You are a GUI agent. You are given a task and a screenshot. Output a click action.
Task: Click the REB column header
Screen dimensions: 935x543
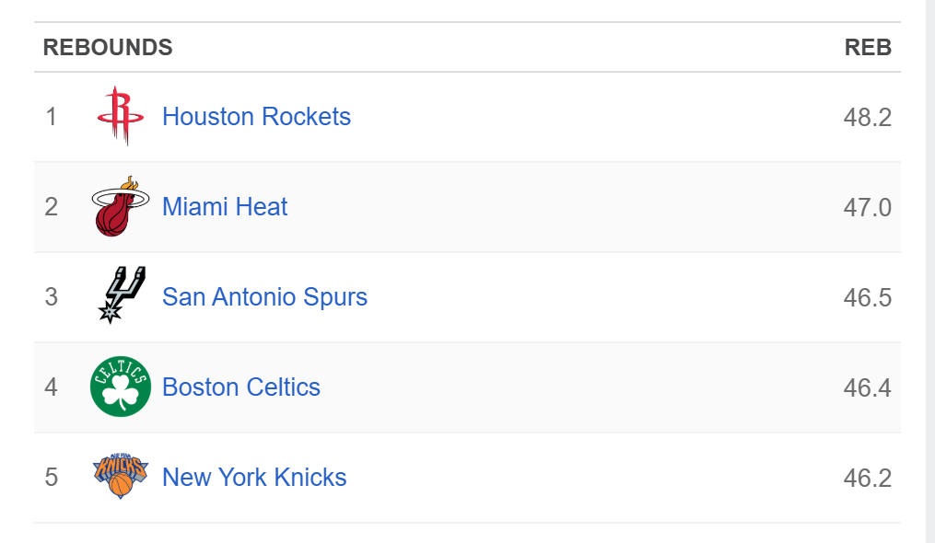[x=868, y=48]
